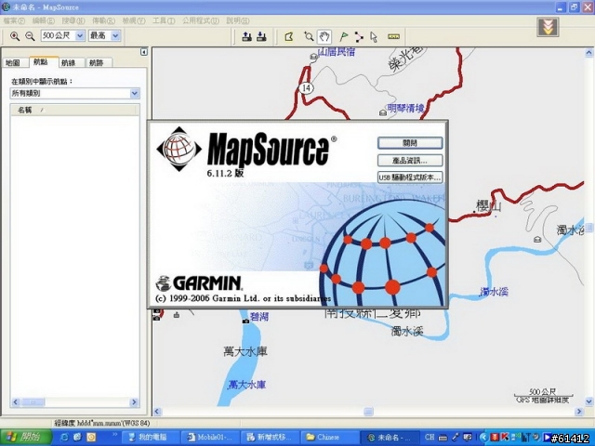Open the 編輯 menu
The height and width of the screenshot is (446, 595).
(x=44, y=20)
